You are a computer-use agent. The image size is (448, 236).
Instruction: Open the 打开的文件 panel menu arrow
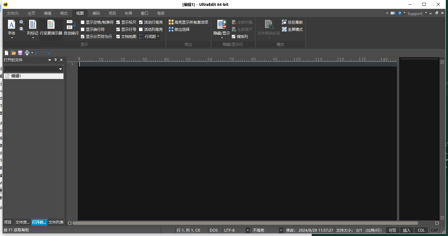49,60
